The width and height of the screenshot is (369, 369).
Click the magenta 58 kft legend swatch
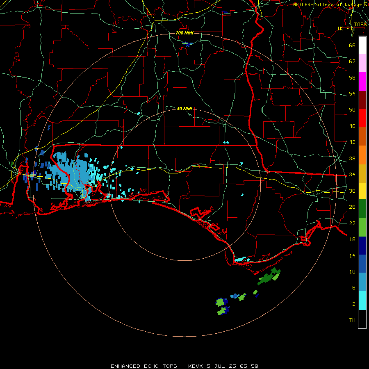pyautogui.click(x=362, y=82)
